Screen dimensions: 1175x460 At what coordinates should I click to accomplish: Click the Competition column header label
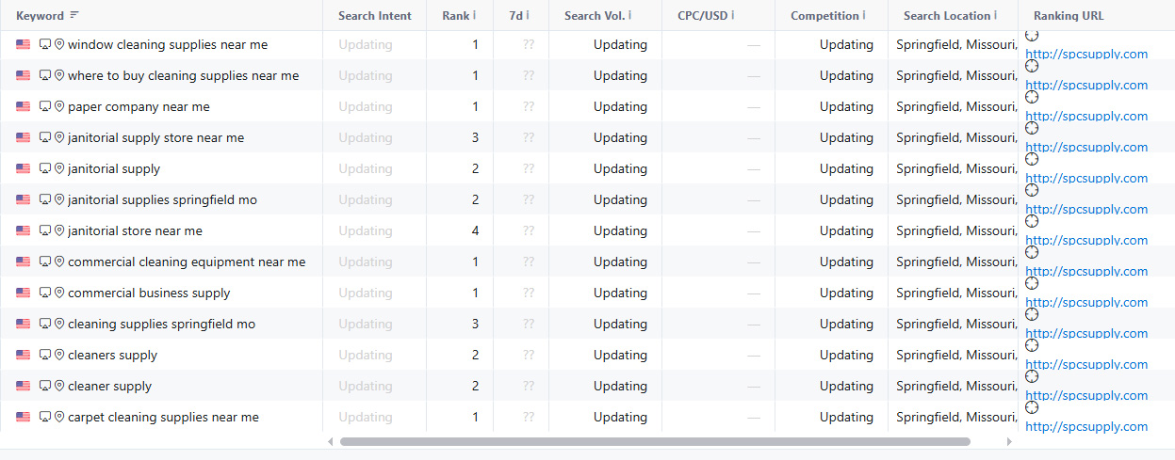click(824, 15)
